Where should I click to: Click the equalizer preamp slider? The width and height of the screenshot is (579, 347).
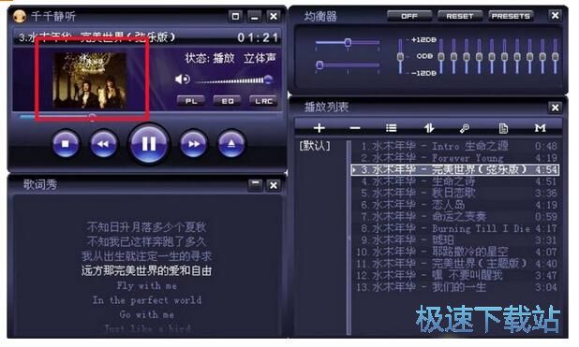(400, 56)
